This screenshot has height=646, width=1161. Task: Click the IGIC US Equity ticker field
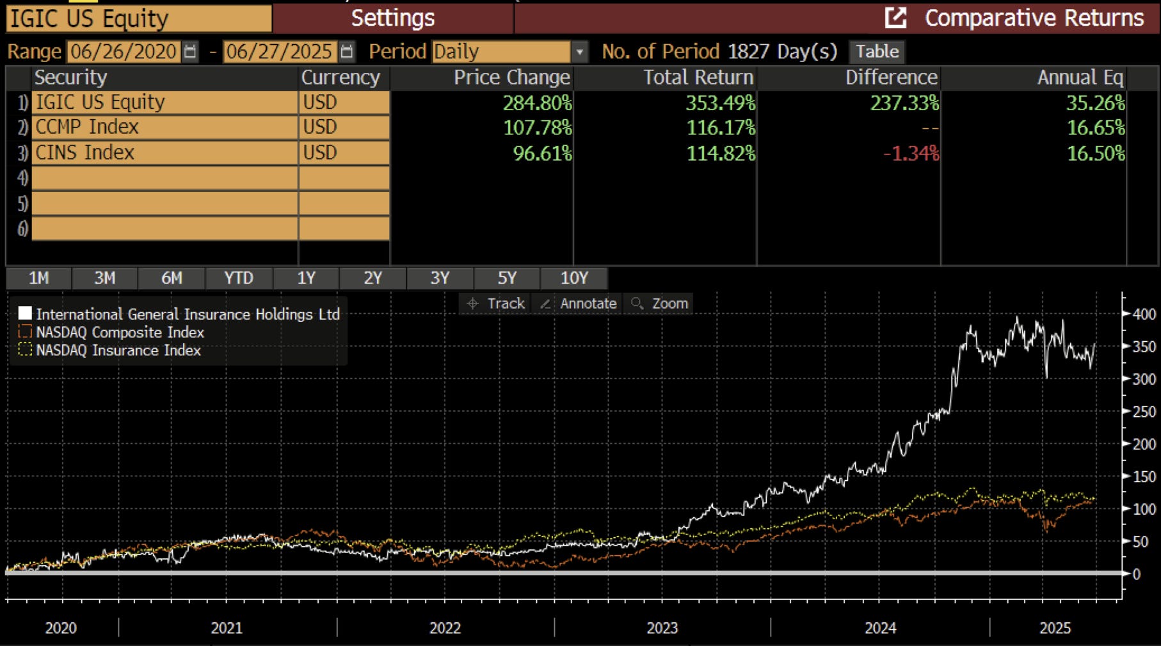(139, 18)
